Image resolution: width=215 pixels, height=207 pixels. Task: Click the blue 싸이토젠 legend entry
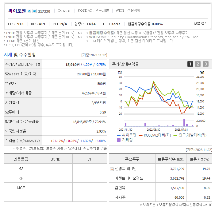[127, 135]
